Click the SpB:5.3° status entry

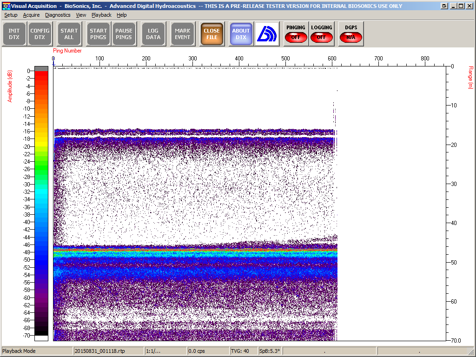tap(269, 351)
